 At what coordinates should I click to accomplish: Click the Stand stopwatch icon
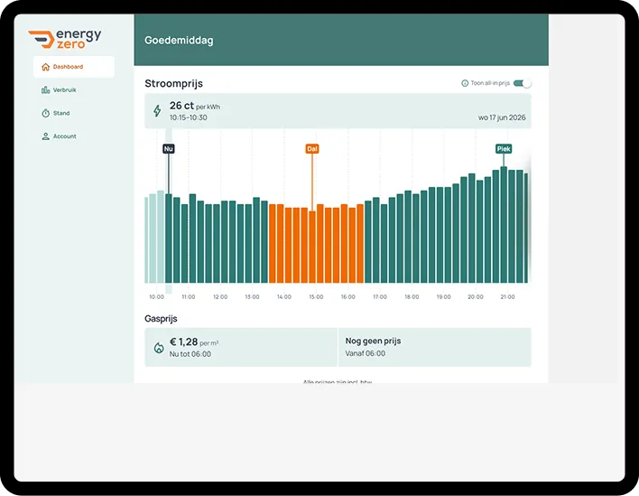45,113
